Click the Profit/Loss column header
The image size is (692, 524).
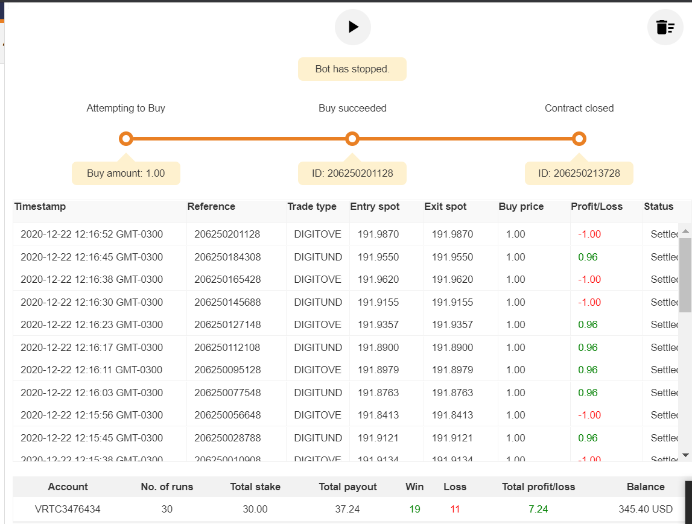(x=597, y=206)
